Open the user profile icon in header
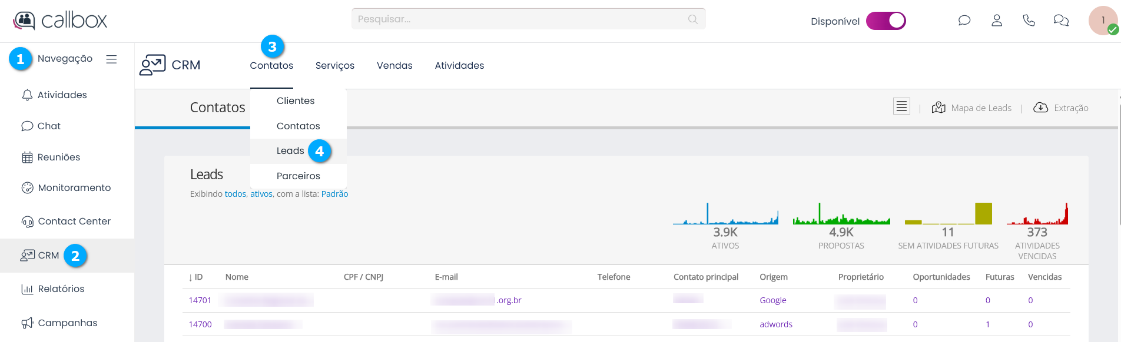The width and height of the screenshot is (1121, 342). click(x=996, y=21)
